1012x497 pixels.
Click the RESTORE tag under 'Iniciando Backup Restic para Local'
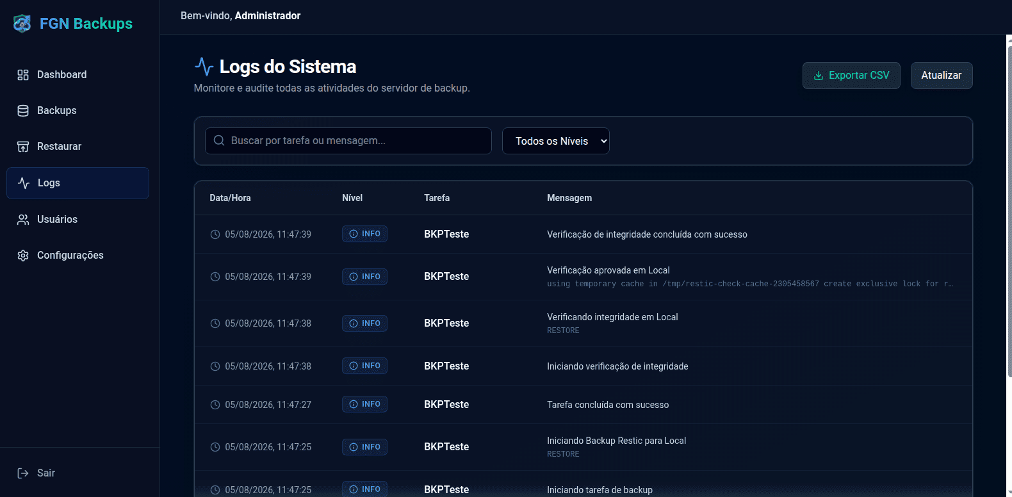(x=563, y=454)
